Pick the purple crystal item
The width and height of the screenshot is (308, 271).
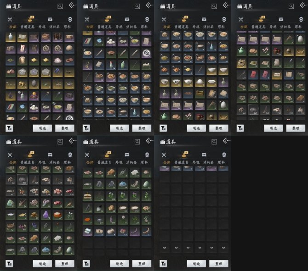point(46,215)
